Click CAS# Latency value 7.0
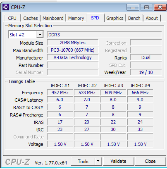 tap(87, 100)
